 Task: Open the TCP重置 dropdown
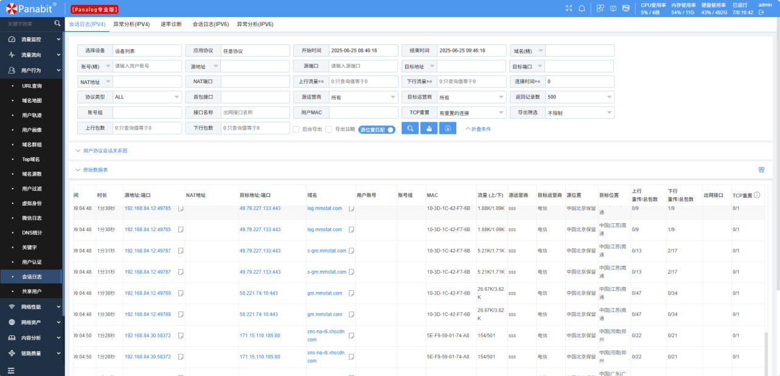click(x=472, y=113)
